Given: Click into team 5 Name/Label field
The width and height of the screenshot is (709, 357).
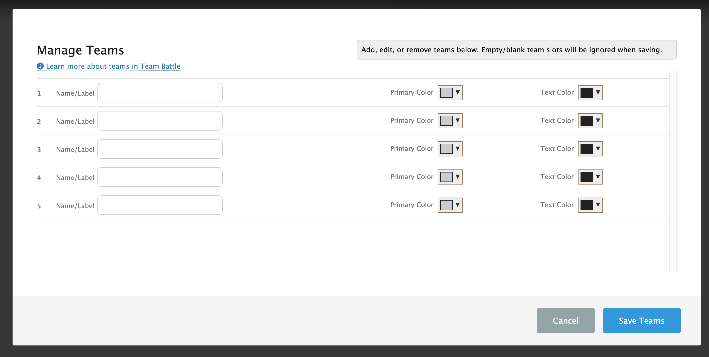Looking at the screenshot, I should coord(160,205).
